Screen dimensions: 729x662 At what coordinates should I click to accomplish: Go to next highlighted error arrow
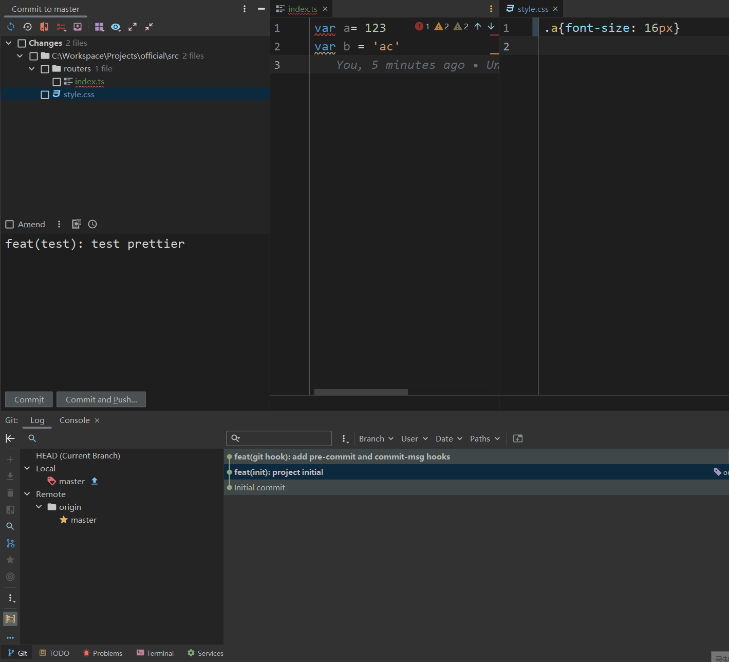pyautogui.click(x=491, y=26)
